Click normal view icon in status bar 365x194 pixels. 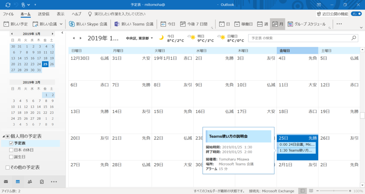click(302, 191)
